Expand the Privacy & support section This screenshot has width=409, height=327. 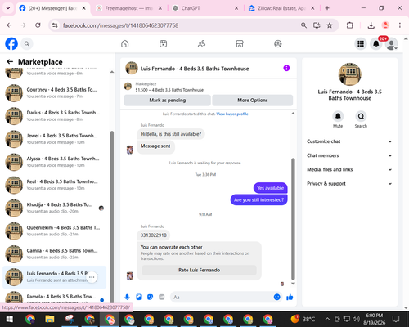349,184
